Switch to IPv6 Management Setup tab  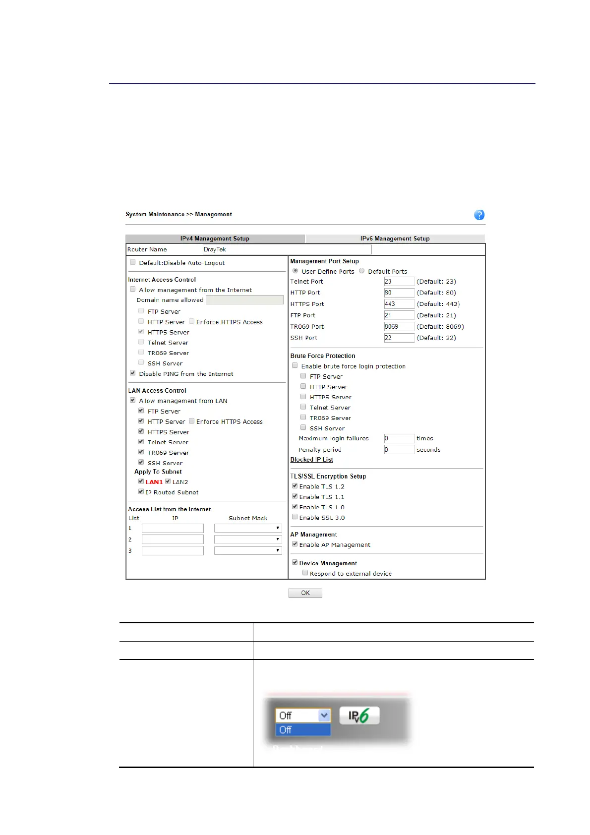point(395,239)
